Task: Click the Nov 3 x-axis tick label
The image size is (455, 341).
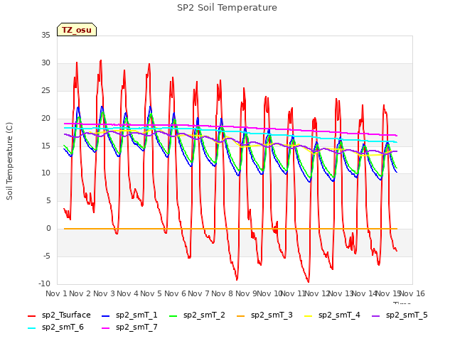Action: point(104,293)
